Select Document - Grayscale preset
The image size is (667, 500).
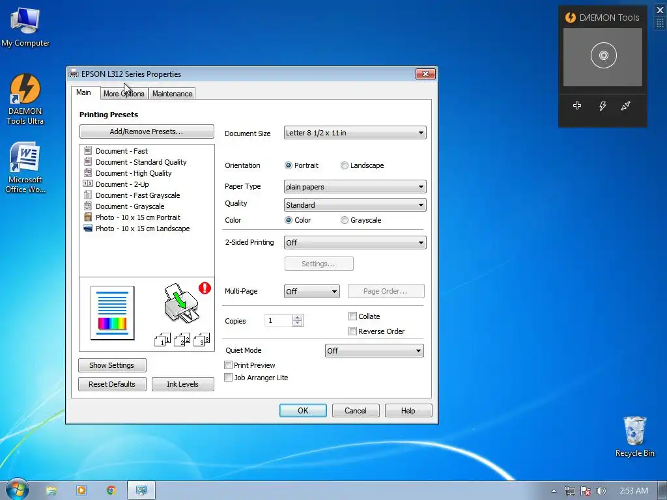click(130, 206)
